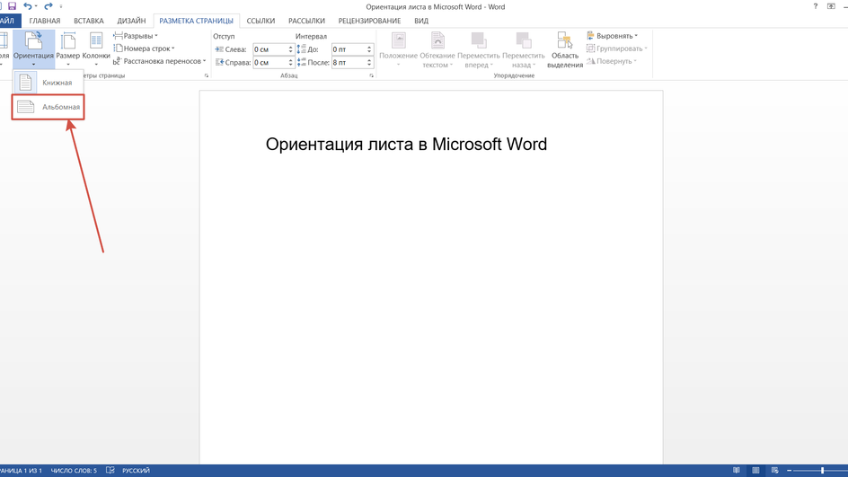Viewport: 848px width, 477px height.
Task: Click the Save icon in quick access toolbar
Action: (12, 6)
